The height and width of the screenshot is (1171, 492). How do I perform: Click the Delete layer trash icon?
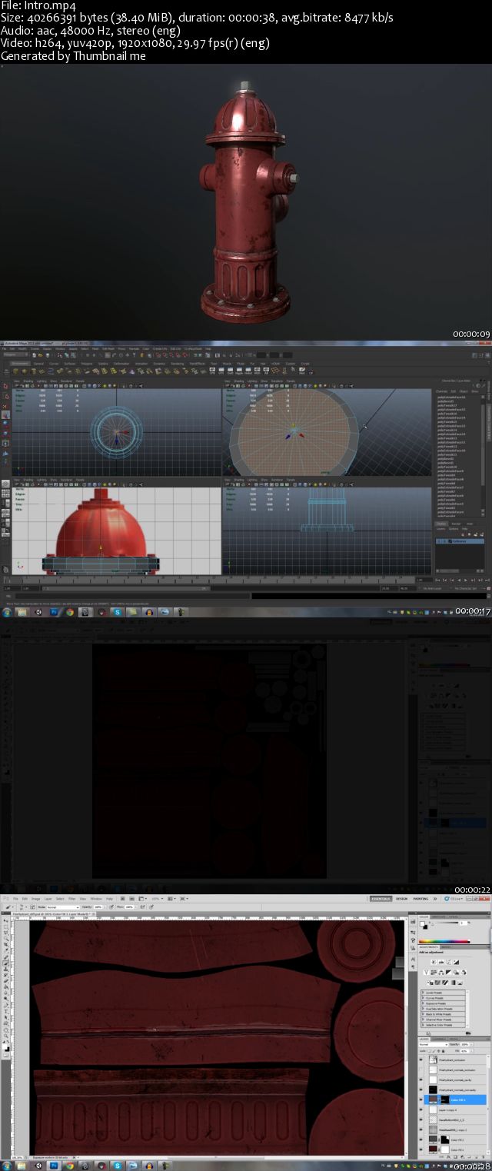pos(484,1157)
